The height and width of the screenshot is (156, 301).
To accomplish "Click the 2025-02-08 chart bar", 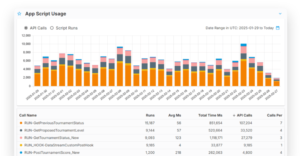I will tap(120, 66).
